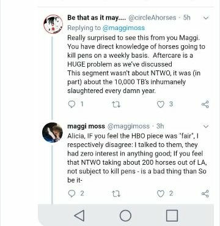Share maggi moss's tweet
The image size is (220, 226).
pyautogui.click(x=205, y=194)
